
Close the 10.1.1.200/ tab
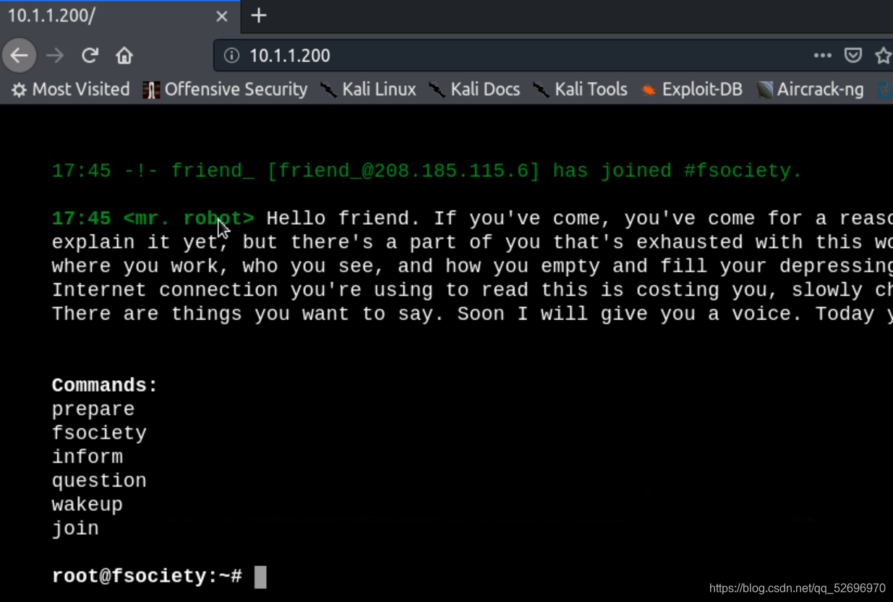222,16
